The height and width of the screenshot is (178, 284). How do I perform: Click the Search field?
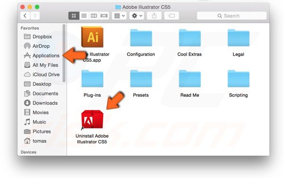(x=231, y=16)
